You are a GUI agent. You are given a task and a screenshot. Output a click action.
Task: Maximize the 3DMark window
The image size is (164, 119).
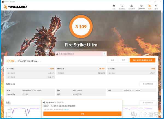click(155, 2)
